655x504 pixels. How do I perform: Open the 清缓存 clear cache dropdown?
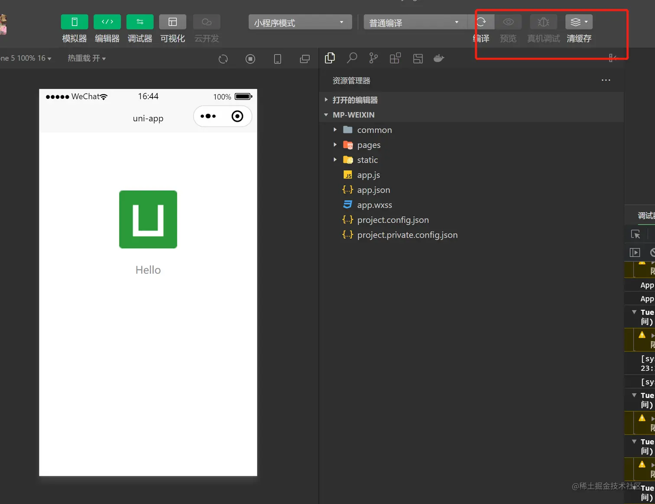pos(579,22)
